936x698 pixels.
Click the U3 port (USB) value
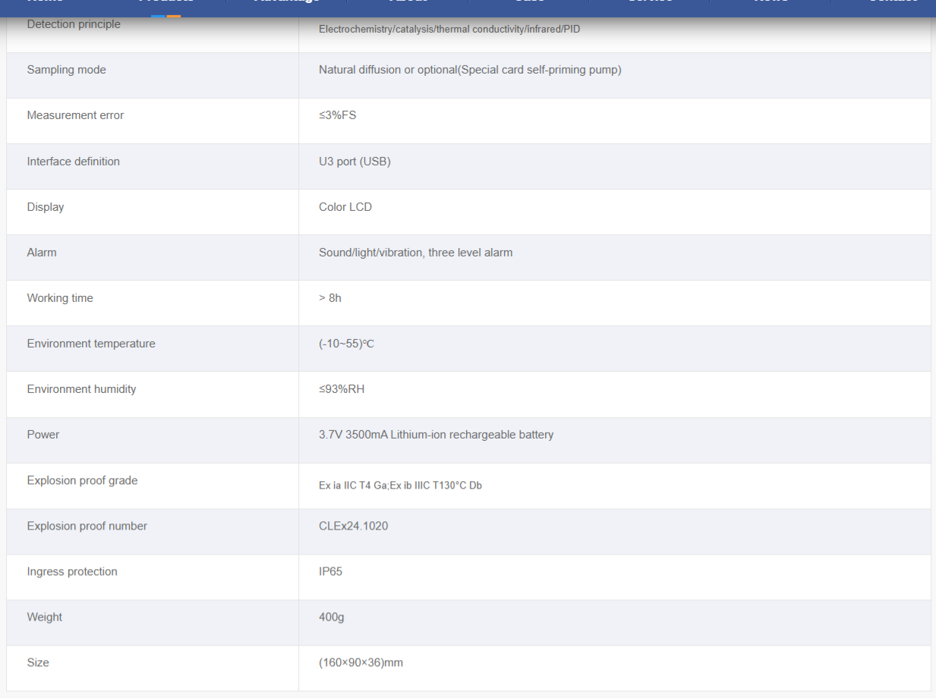pos(355,162)
